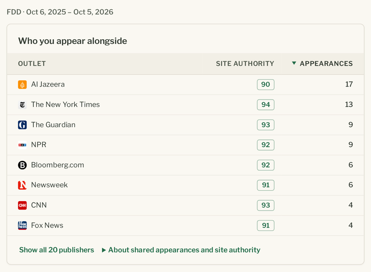The height and width of the screenshot is (272, 371).
Task: Click the Al Jazeera logo icon
Action: pyautogui.click(x=22, y=85)
